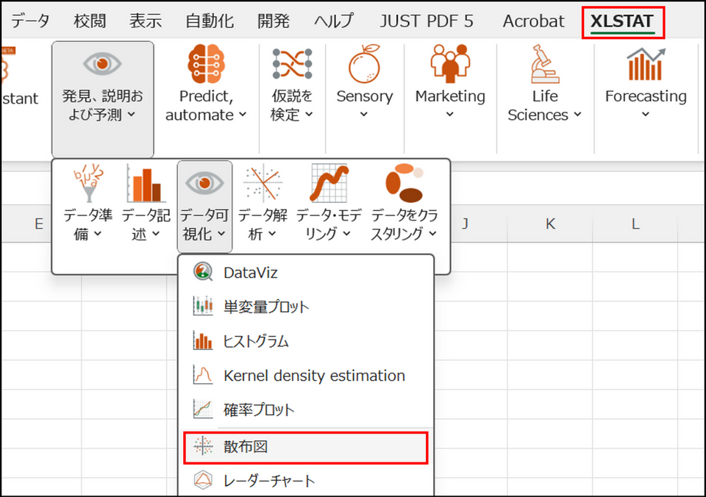Click the データ記述 bar chart icon
The height and width of the screenshot is (497, 706).
tap(146, 183)
